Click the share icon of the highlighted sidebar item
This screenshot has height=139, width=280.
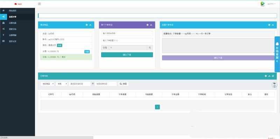tap(3, 17)
